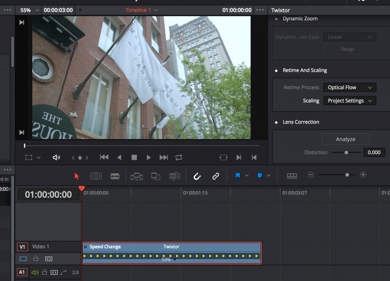The image size is (390, 281).
Task: Add a blue flag to the clip
Action: point(238,175)
